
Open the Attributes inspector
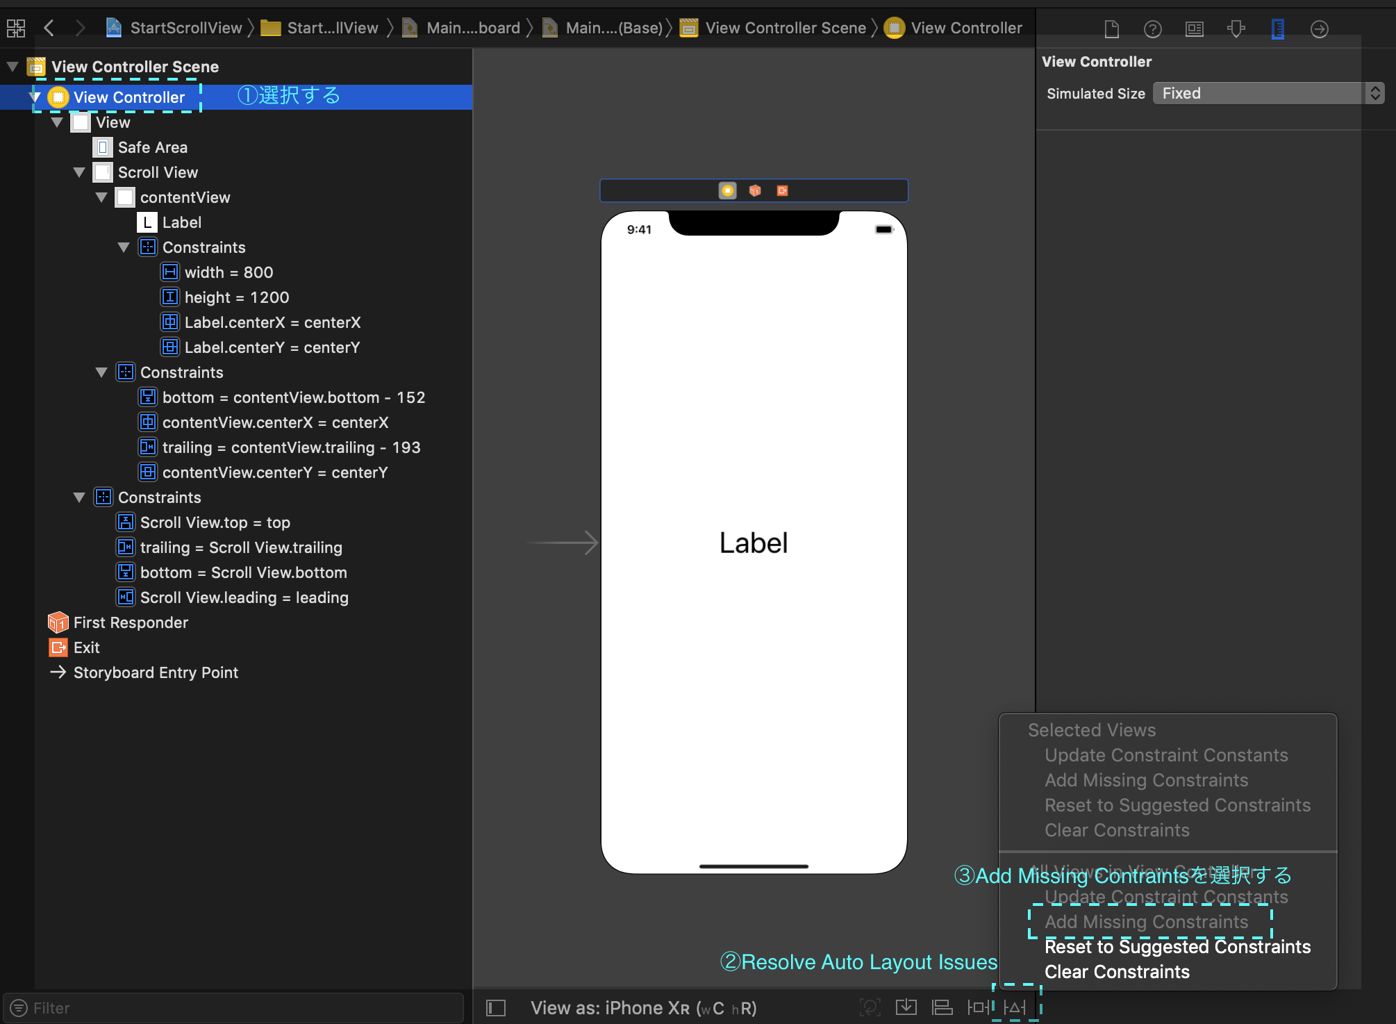[x=1237, y=28]
